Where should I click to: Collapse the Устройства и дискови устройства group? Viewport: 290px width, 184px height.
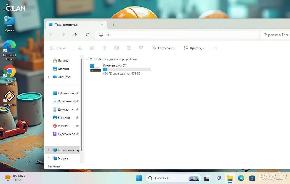[88, 59]
